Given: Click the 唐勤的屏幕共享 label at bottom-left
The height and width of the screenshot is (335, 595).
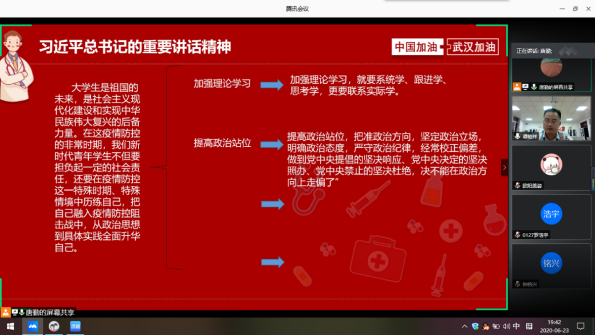Looking at the screenshot, I should click(49, 313).
